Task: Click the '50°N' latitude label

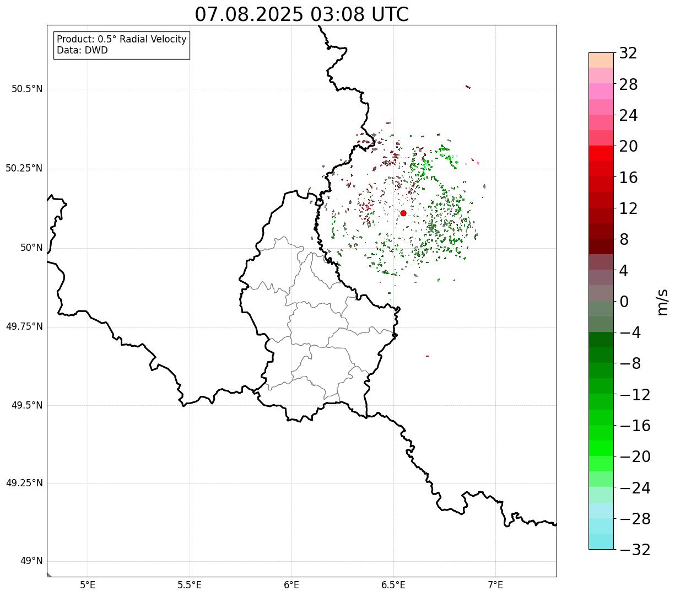Action: point(31,248)
